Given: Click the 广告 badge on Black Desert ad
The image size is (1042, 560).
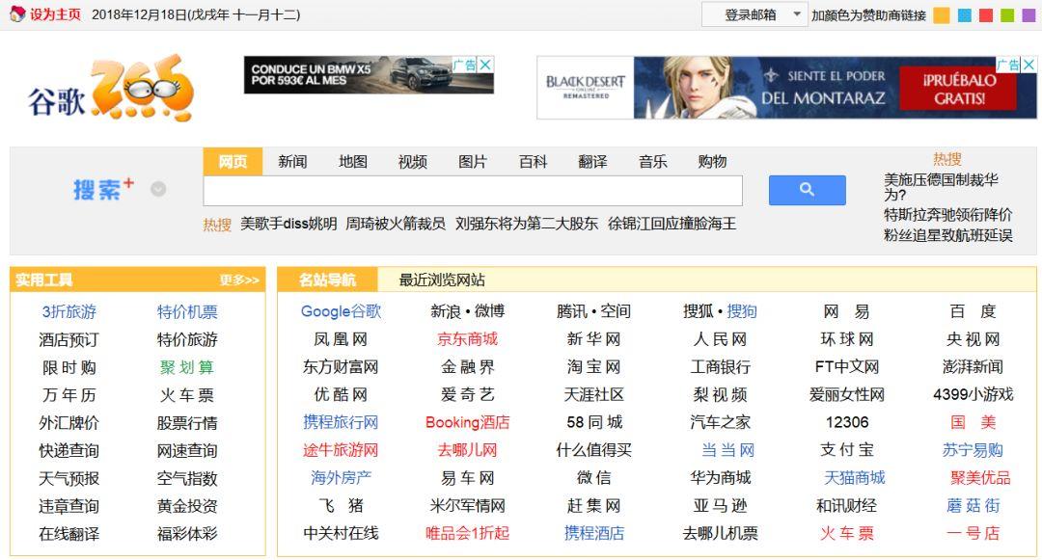Looking at the screenshot, I should 1008,65.
